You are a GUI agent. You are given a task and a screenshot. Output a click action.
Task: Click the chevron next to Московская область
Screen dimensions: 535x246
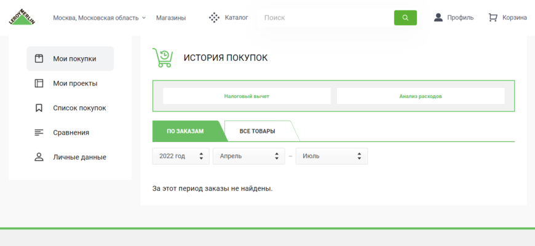point(144,18)
